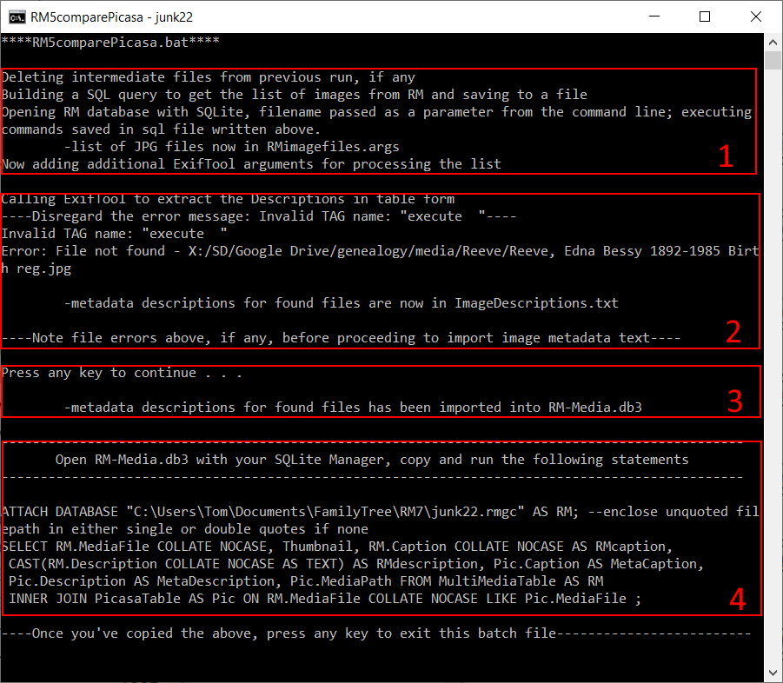Image resolution: width=783 pixels, height=683 pixels.
Task: Click line 'has been imported into RM-Media.db3'
Action: (x=353, y=408)
